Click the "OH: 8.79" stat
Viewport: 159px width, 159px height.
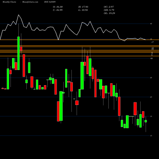coord(109,10)
